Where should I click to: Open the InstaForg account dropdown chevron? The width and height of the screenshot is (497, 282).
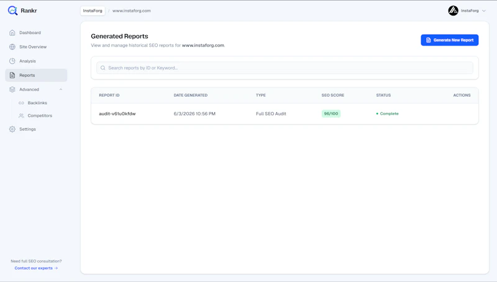coord(484,11)
